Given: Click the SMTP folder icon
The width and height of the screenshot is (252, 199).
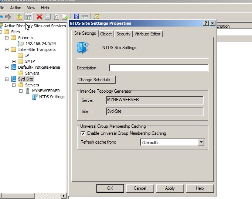Looking at the screenshot, I should 20,61.
